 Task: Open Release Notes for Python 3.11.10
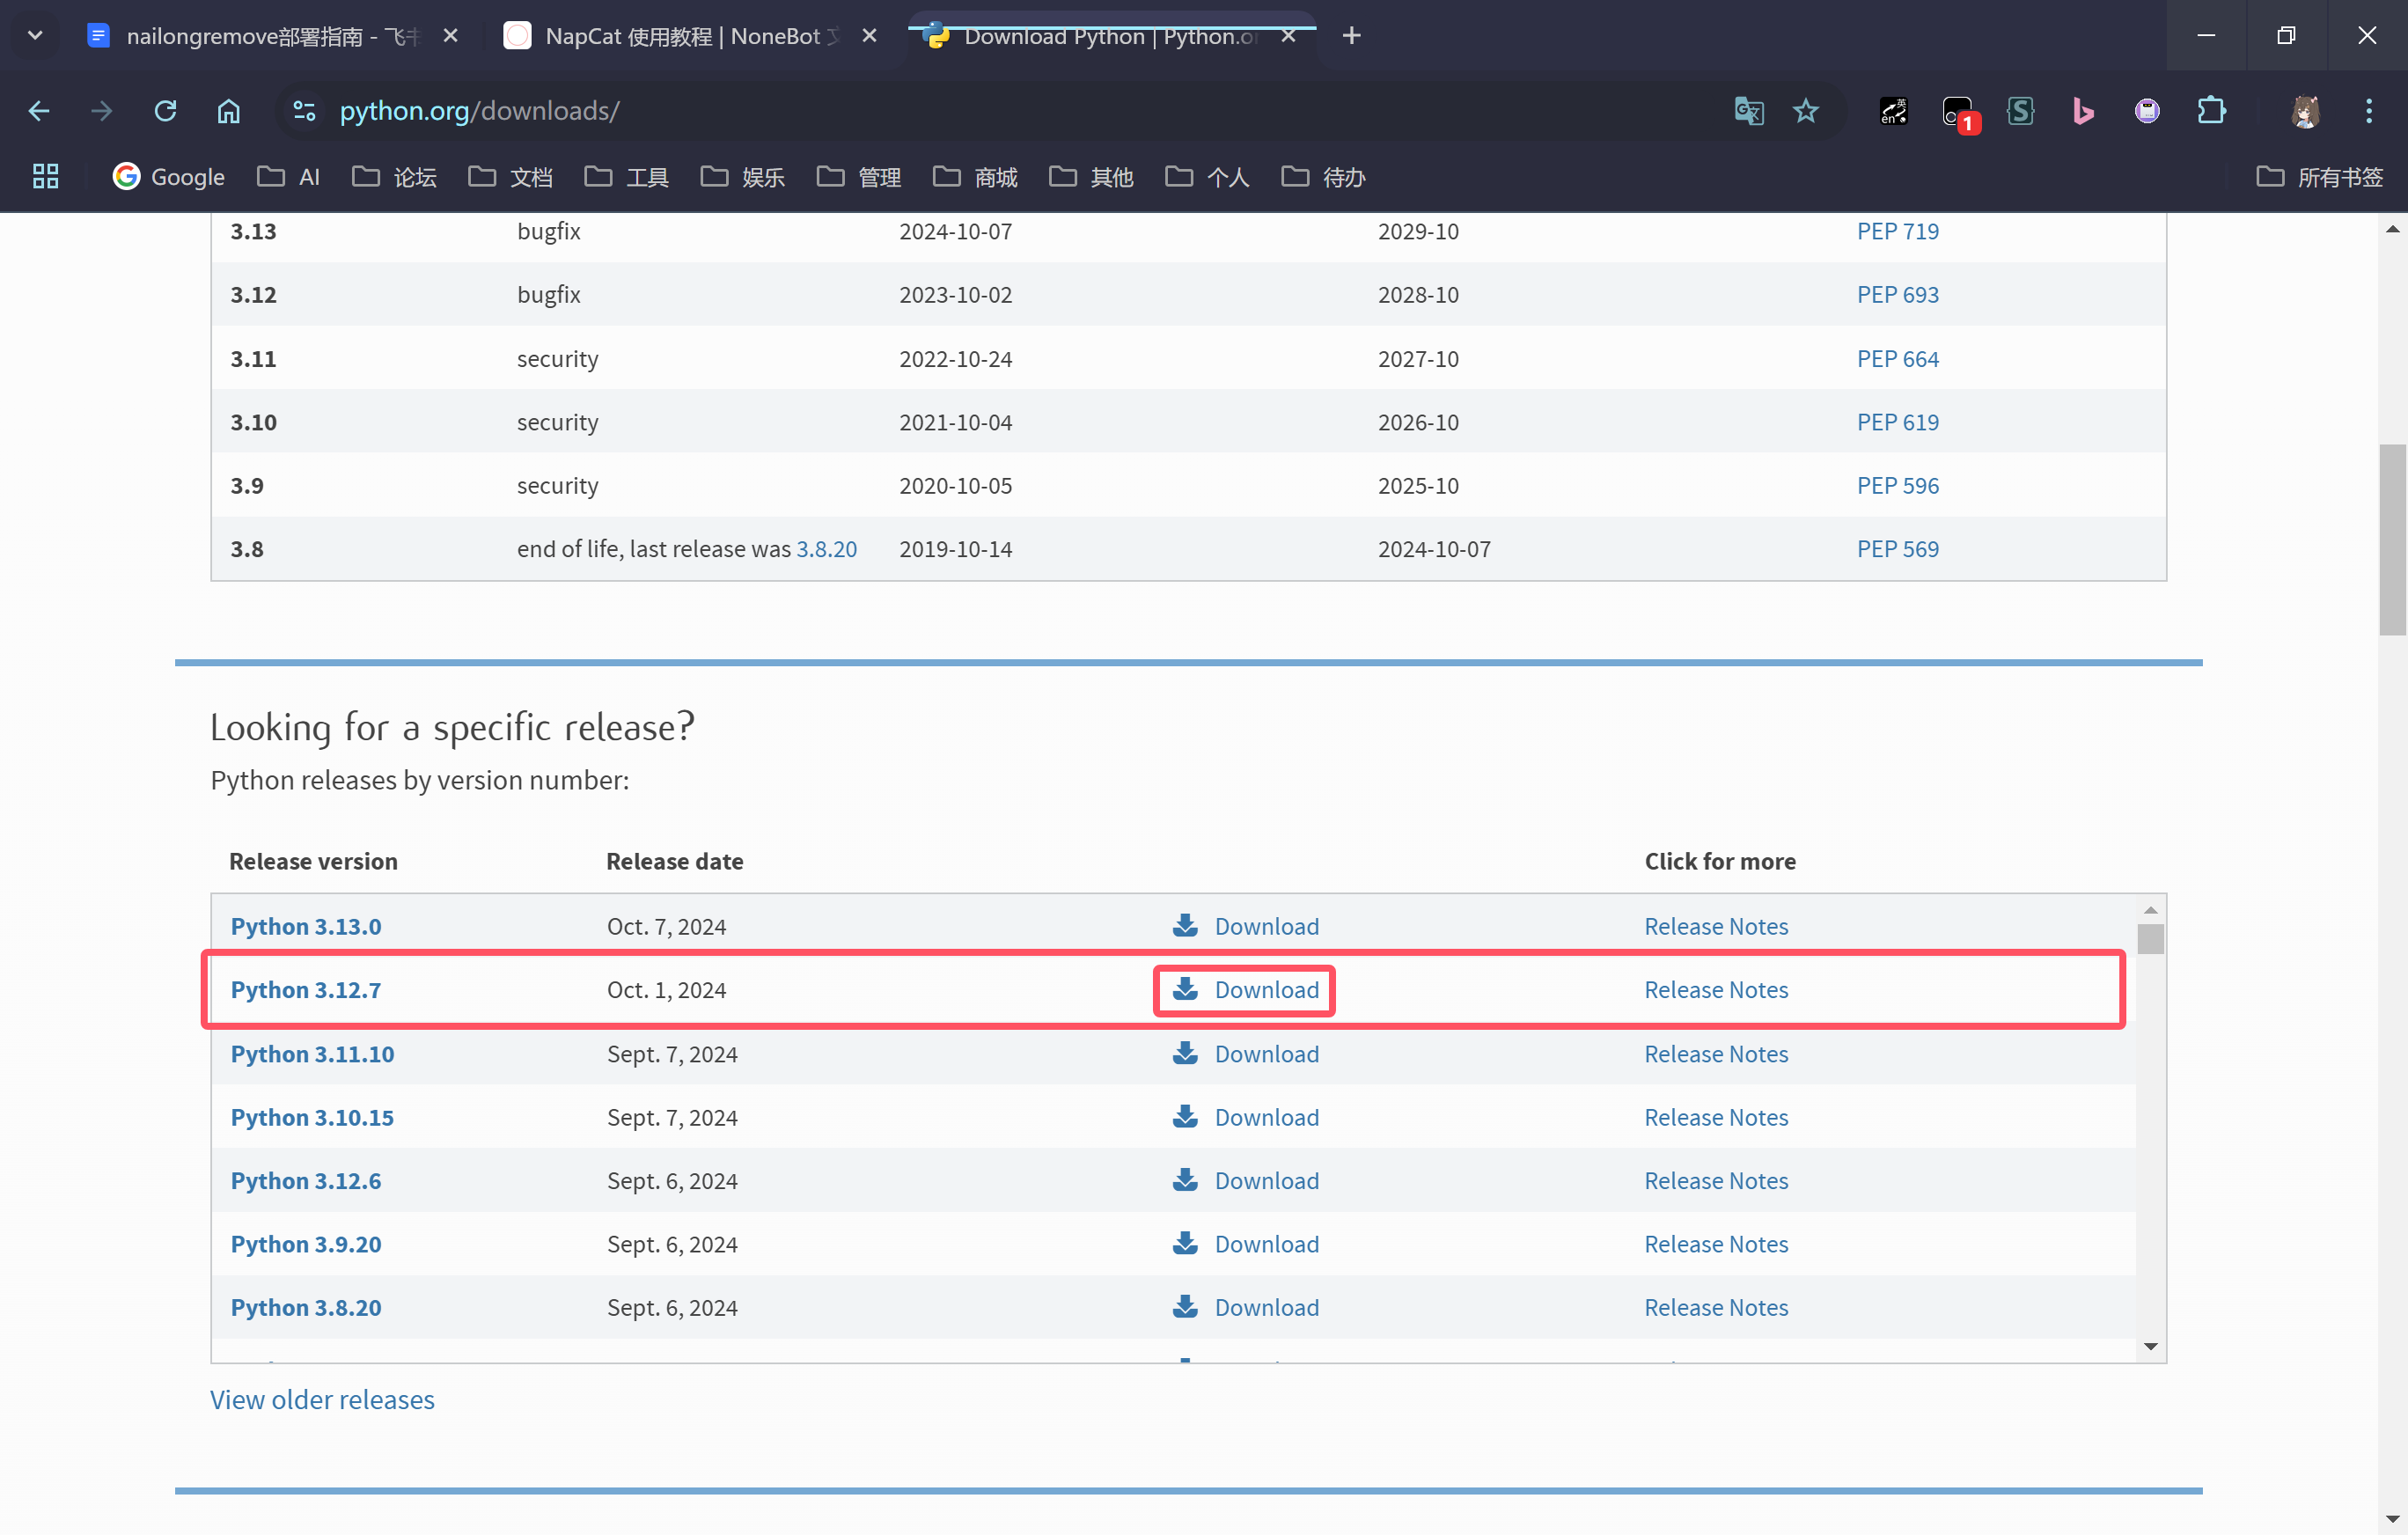[x=1716, y=1054]
